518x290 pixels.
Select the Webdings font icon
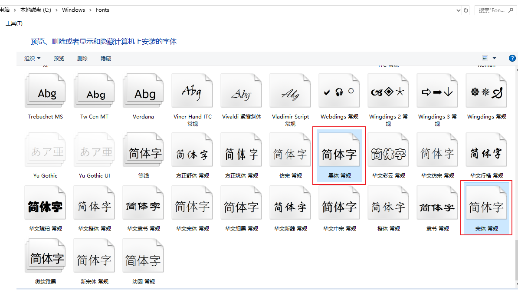339,91
